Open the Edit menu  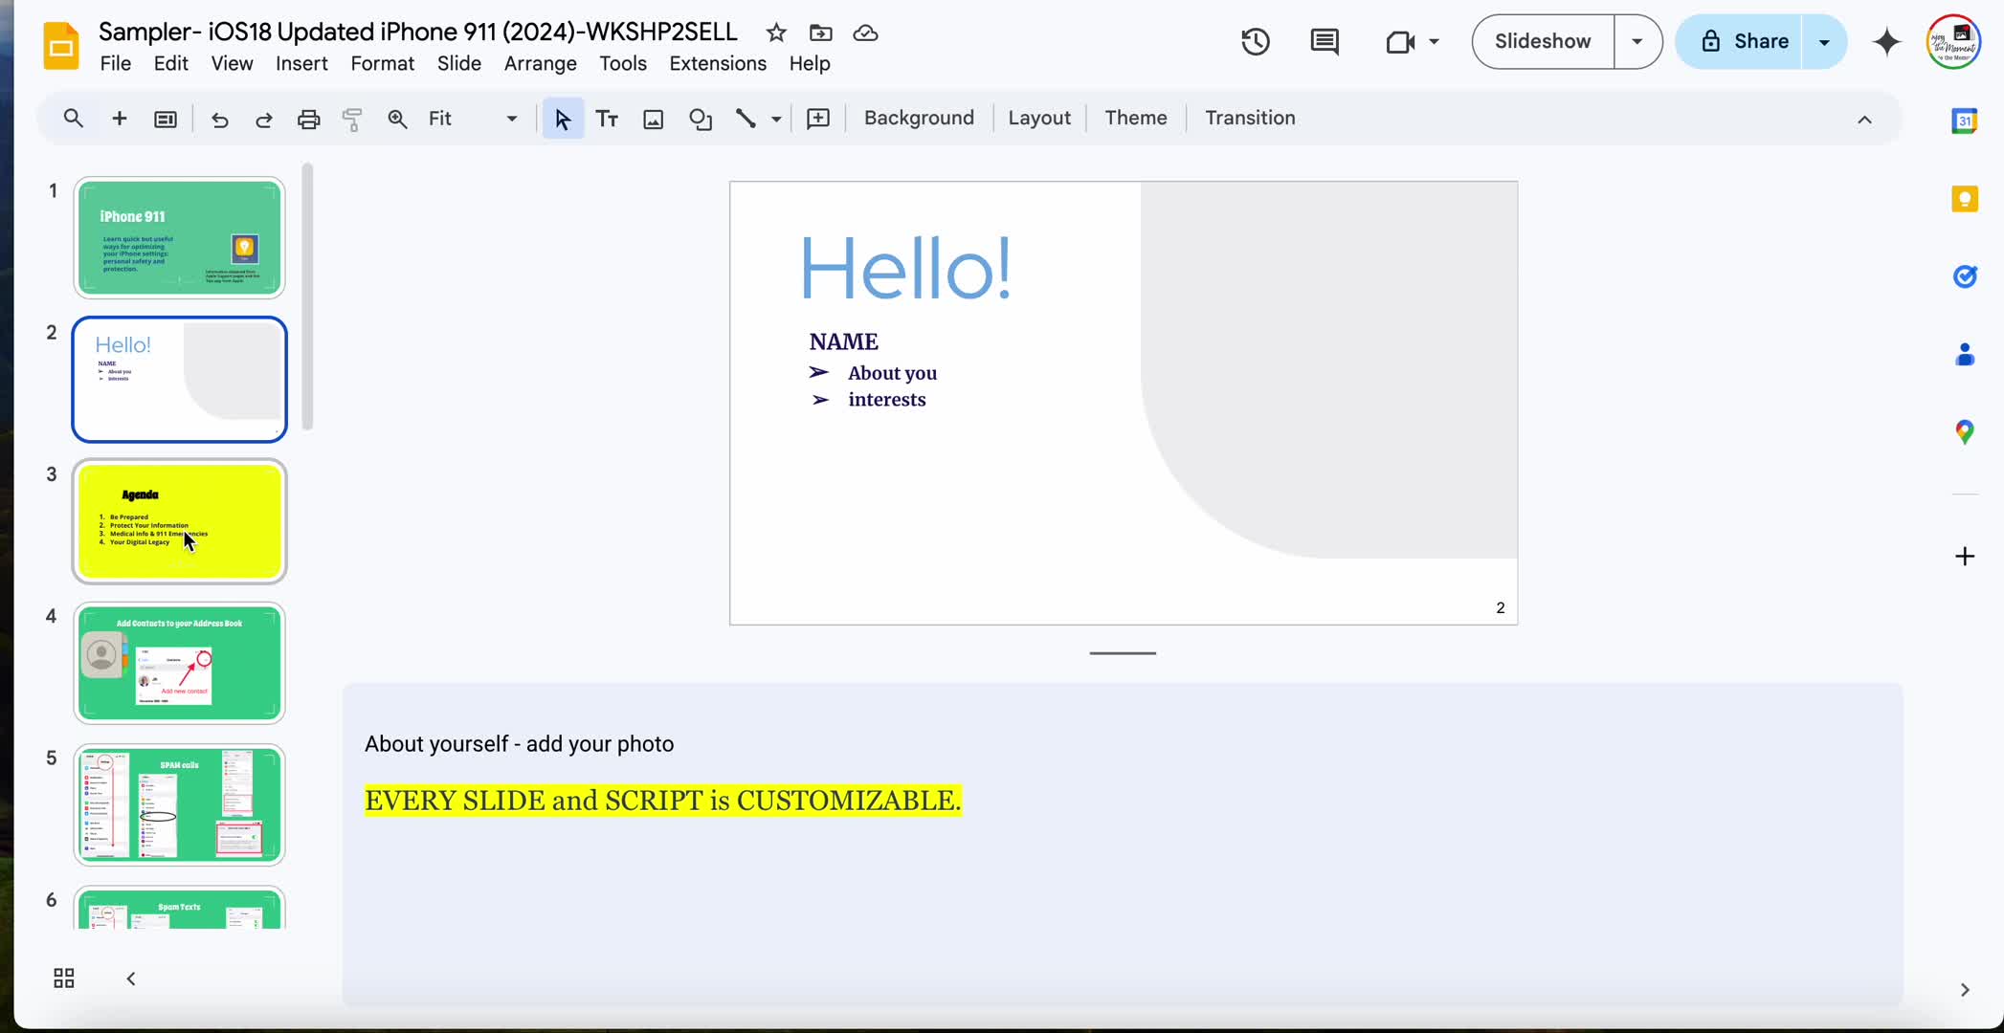[171, 63]
